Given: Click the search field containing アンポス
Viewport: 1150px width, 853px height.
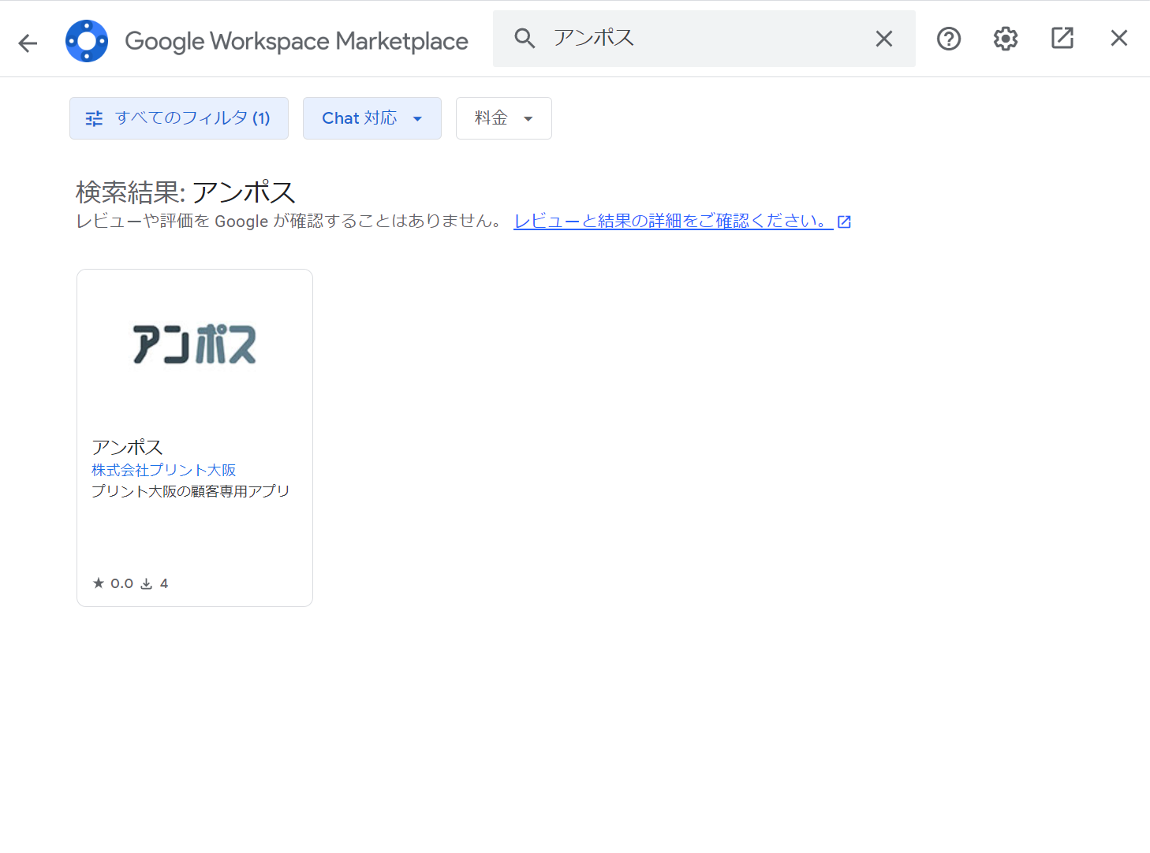Looking at the screenshot, I should point(704,39).
